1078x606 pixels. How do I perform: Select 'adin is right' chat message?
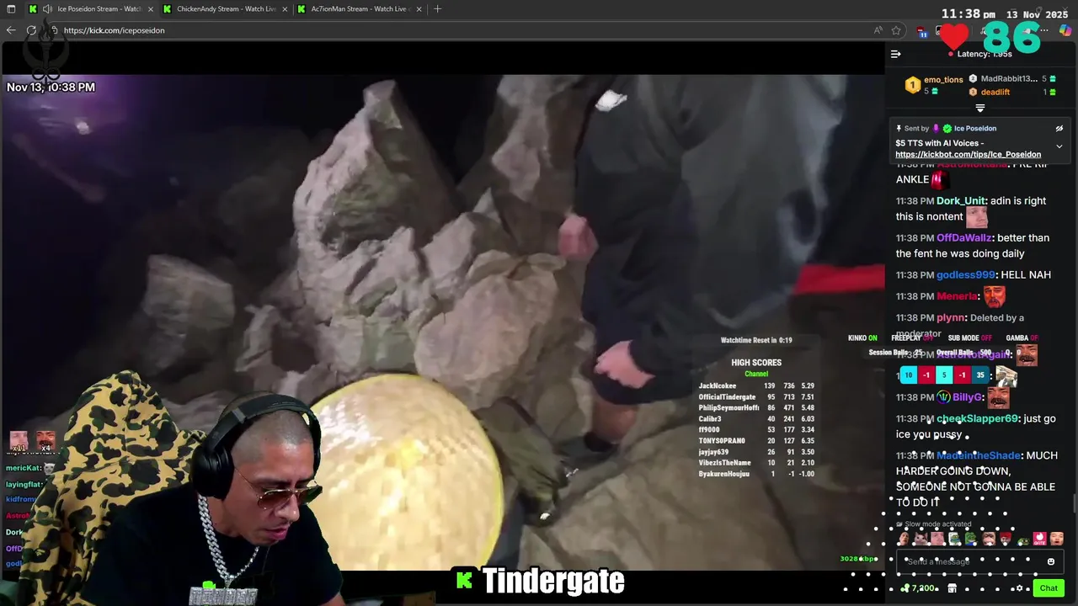pyautogui.click(x=971, y=209)
